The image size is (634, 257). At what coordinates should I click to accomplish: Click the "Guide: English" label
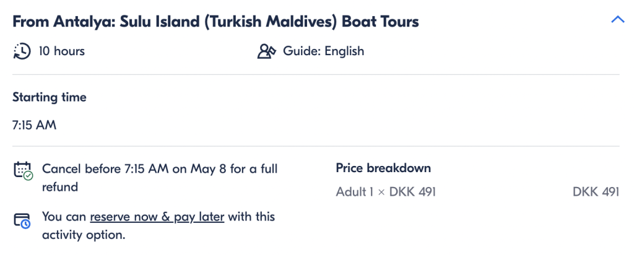click(x=323, y=51)
